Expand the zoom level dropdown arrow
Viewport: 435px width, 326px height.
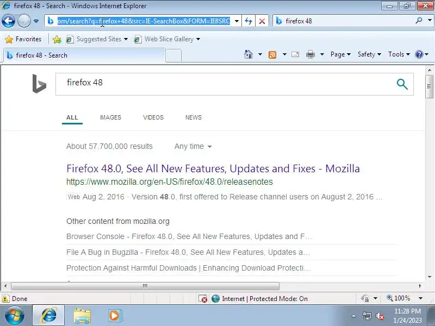pyautogui.click(x=420, y=298)
